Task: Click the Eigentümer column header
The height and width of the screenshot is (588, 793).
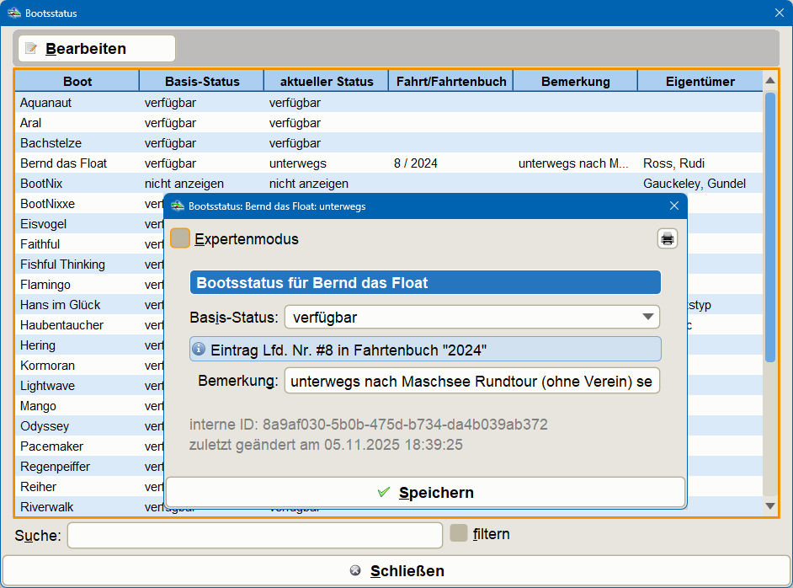Action: (700, 80)
